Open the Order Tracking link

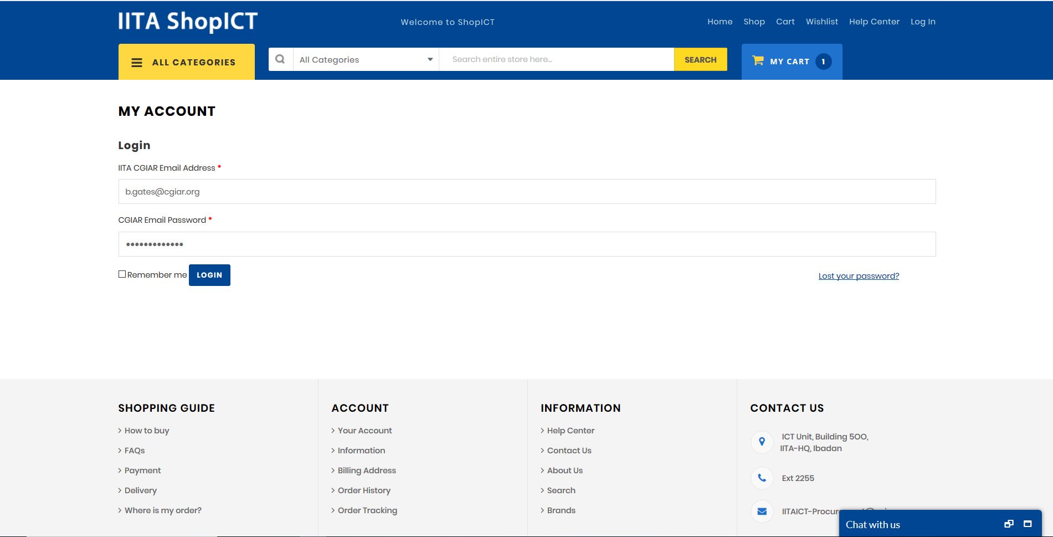[367, 510]
